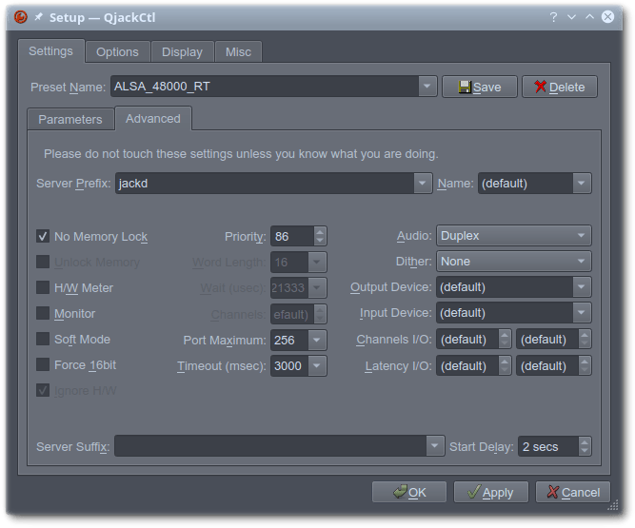Click the Save preset button
This screenshot has width=635, height=528.
[480, 87]
